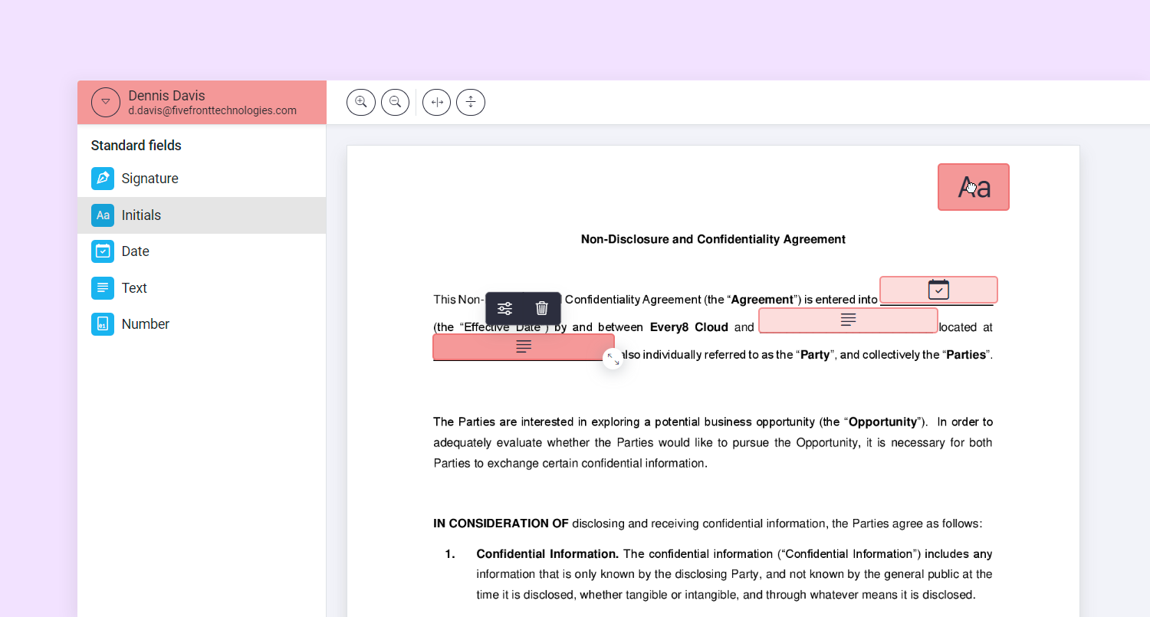Select the Text field type
Image resolution: width=1150 pixels, height=617 pixels.
134,288
